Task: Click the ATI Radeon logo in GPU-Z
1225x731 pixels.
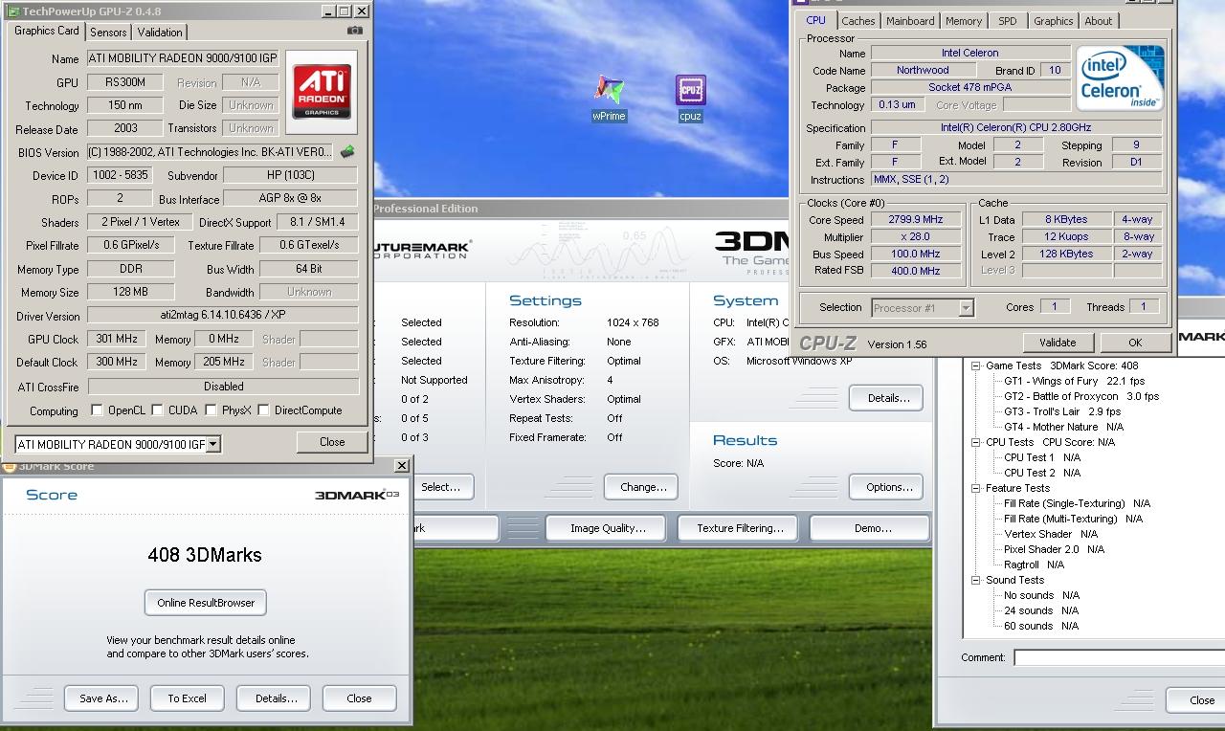Action: 321,92
